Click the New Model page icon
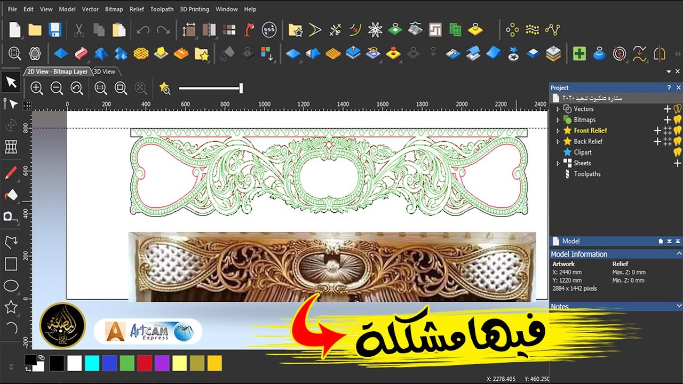Screen dimensions: 683x384 click(15, 30)
